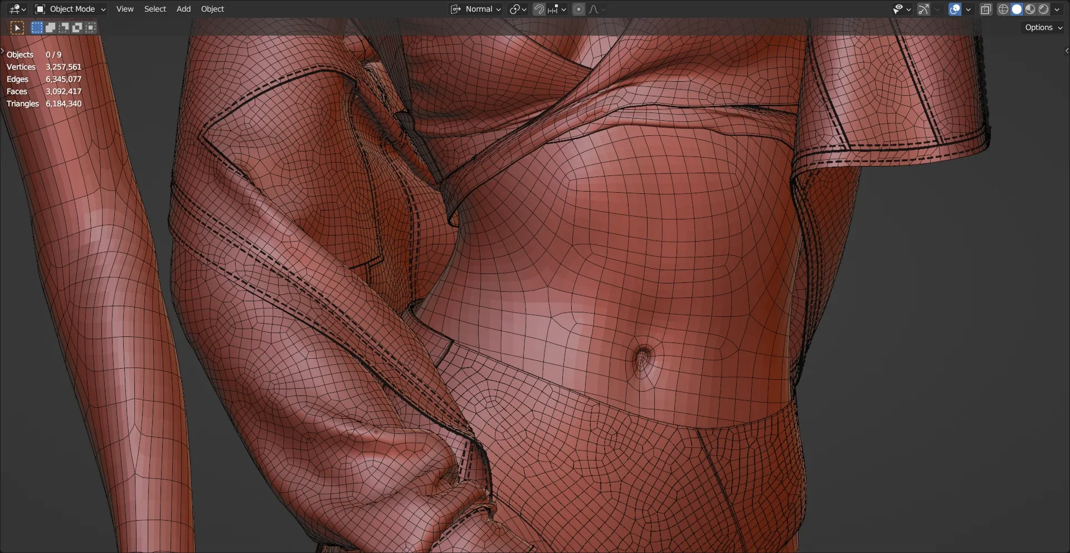Open the View menu
Screen dimensions: 1070x553
(125, 9)
